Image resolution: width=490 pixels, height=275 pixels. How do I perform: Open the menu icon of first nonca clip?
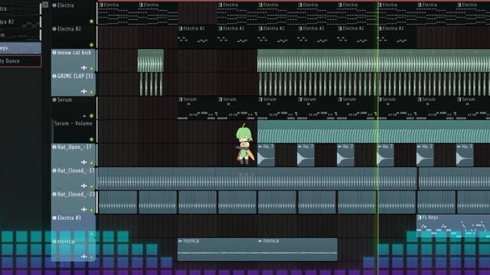(181, 241)
